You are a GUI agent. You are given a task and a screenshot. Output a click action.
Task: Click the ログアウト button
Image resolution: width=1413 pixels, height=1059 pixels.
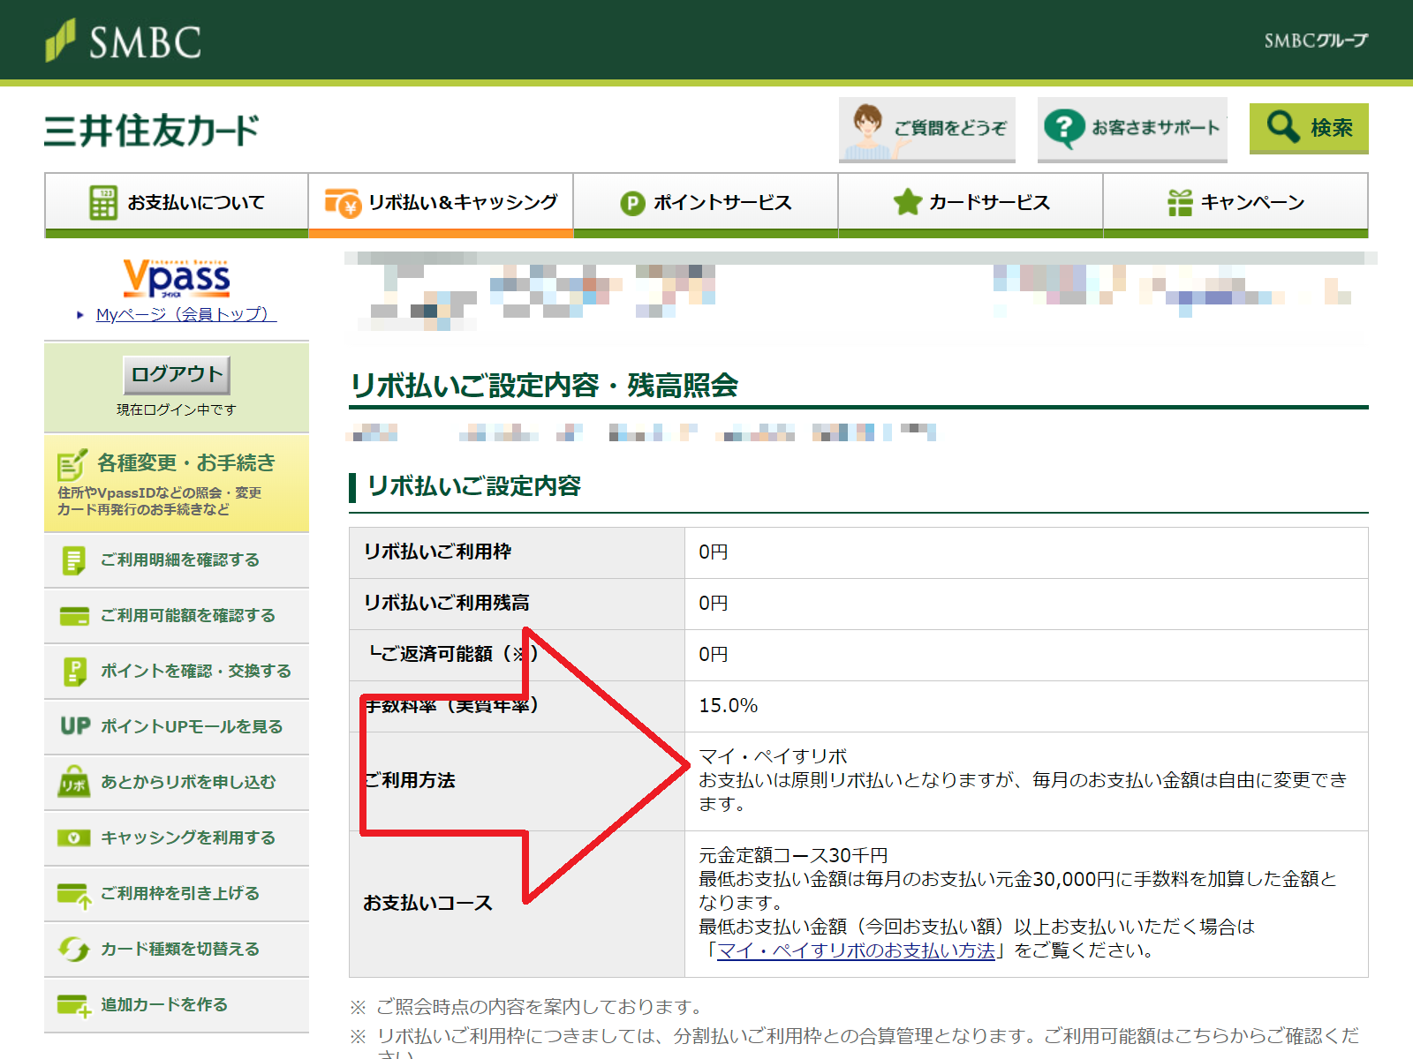(177, 374)
